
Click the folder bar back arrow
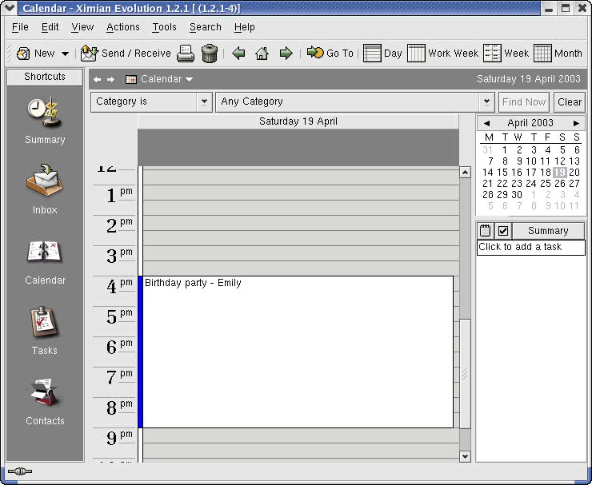click(97, 79)
